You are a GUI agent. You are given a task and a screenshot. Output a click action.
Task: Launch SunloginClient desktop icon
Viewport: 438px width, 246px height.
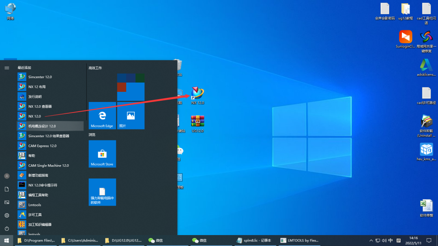coord(405,38)
